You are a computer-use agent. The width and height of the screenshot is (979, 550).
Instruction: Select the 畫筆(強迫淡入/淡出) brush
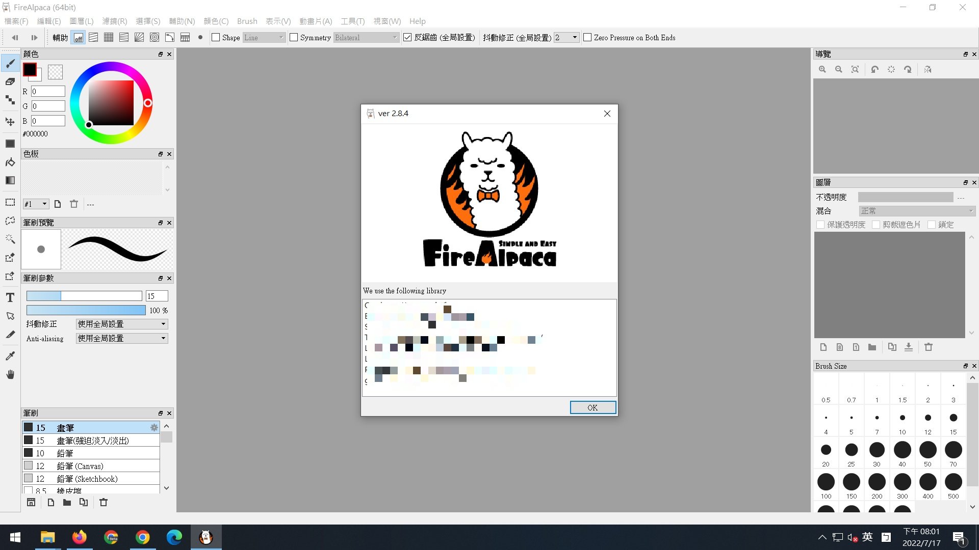(x=91, y=441)
